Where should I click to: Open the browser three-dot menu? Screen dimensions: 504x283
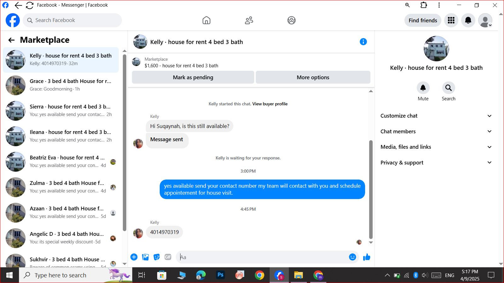[x=439, y=5]
